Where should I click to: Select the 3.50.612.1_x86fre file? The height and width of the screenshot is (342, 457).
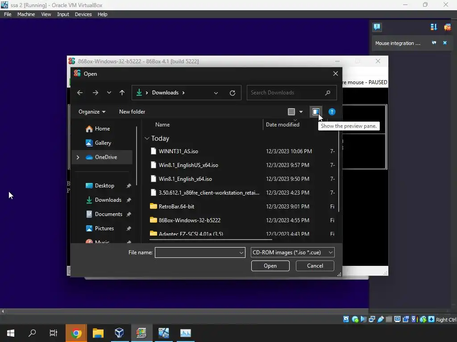click(209, 192)
